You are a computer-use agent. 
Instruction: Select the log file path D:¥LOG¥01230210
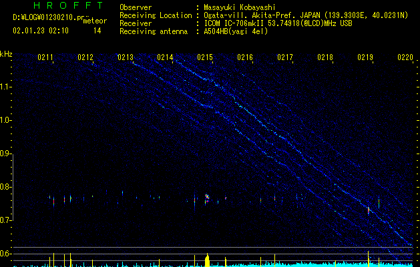pyautogui.click(x=44, y=17)
